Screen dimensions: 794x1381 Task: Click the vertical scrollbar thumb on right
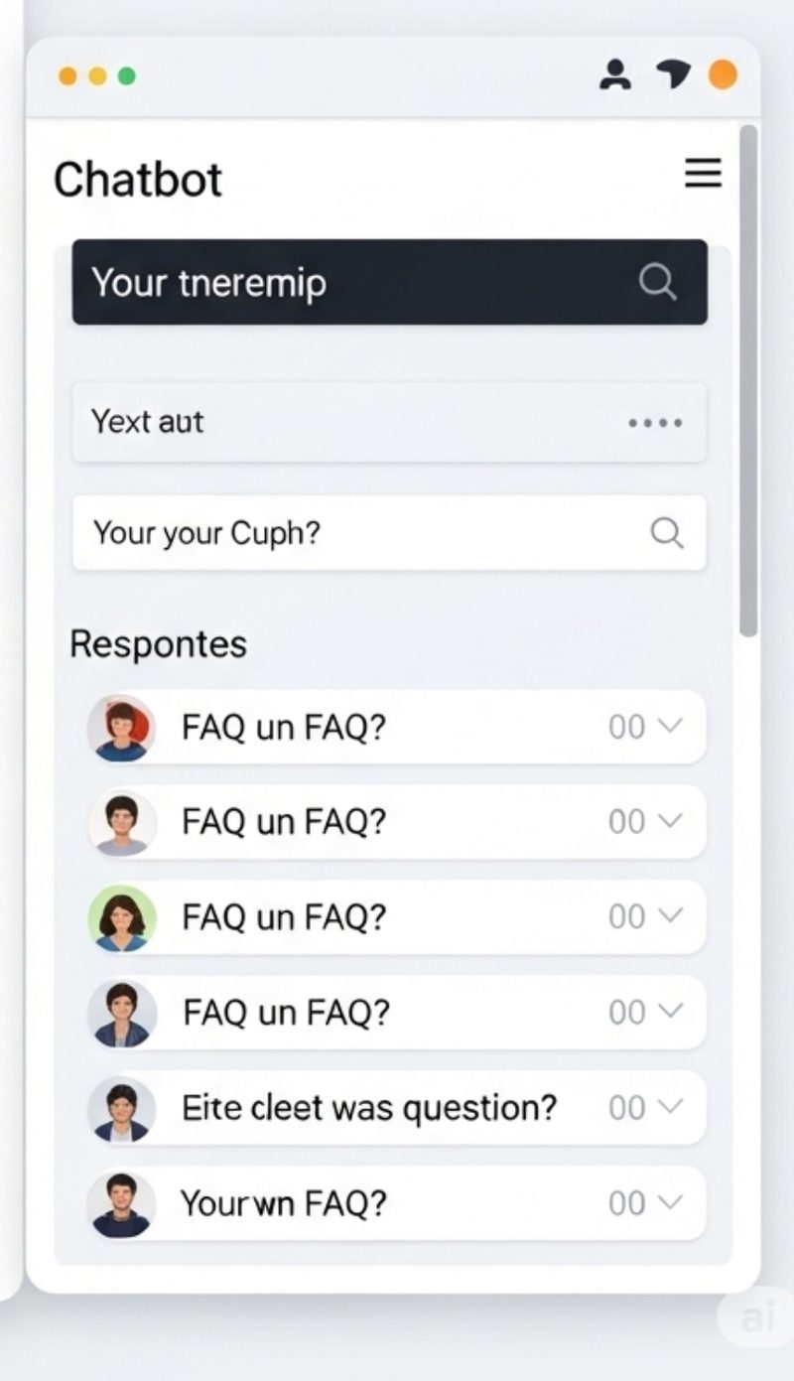click(x=748, y=380)
